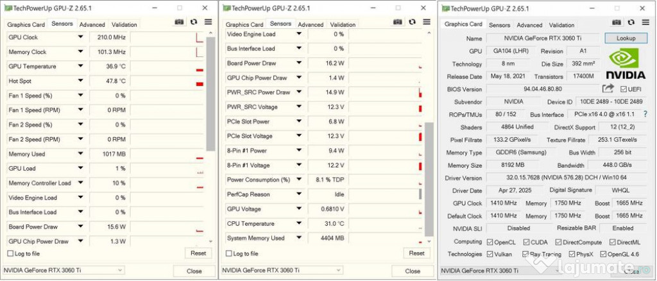Click camera screenshot icon in middle window
Image resolution: width=657 pixels, height=281 pixels.
(x=398, y=22)
